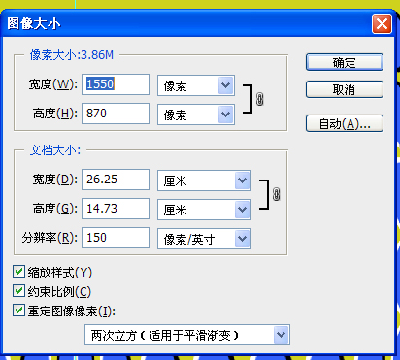400x360 pixels.
Task: Click the 宽度(D): label
Action: [x=55, y=180]
